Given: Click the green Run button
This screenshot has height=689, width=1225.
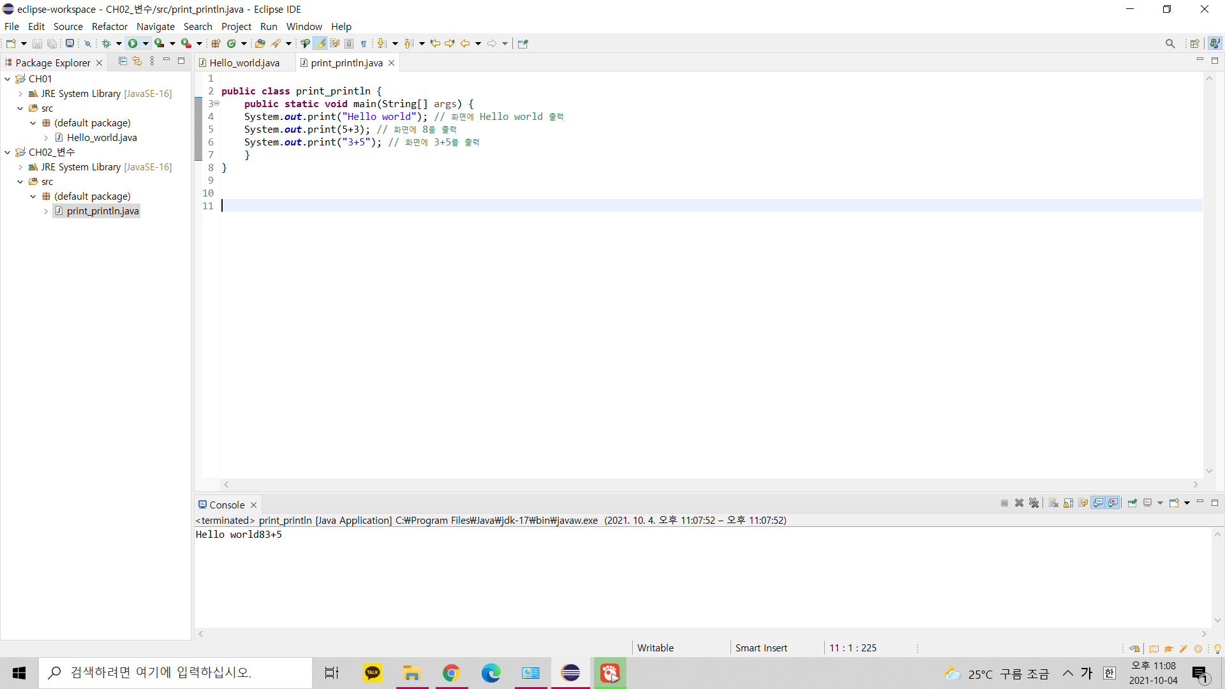Looking at the screenshot, I should coord(132,43).
